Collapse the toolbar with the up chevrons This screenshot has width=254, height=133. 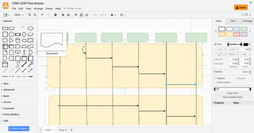point(250,15)
